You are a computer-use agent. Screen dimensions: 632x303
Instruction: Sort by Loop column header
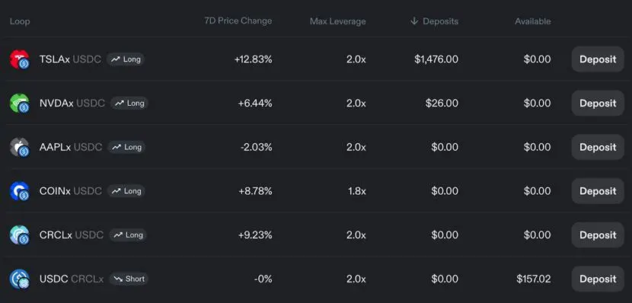20,21
